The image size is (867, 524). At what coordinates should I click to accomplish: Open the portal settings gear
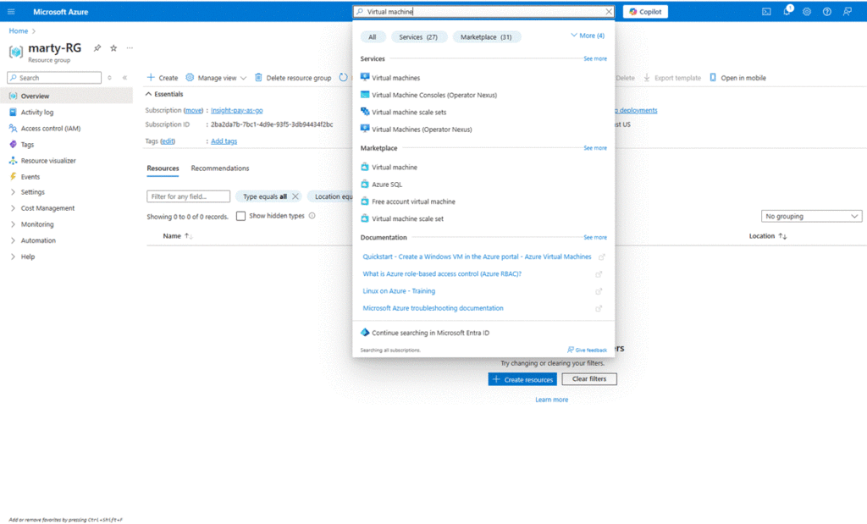(x=807, y=12)
